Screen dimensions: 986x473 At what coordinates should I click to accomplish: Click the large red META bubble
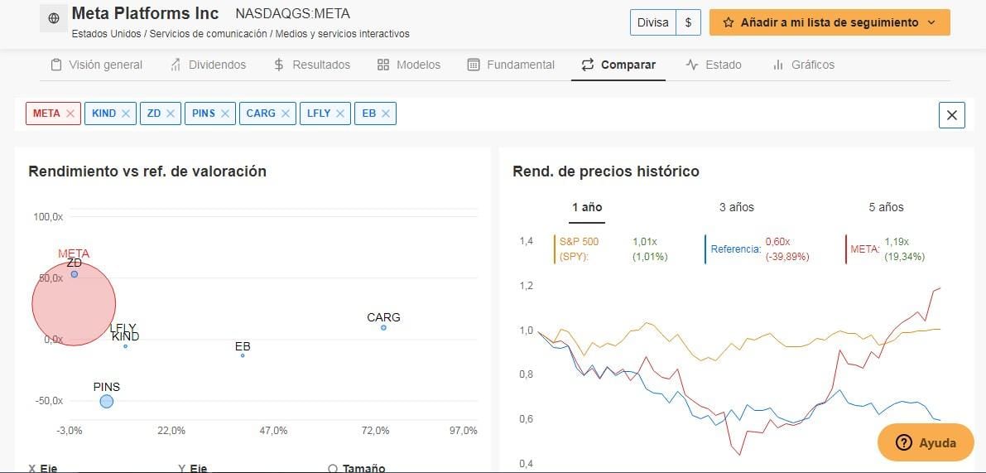pyautogui.click(x=74, y=303)
